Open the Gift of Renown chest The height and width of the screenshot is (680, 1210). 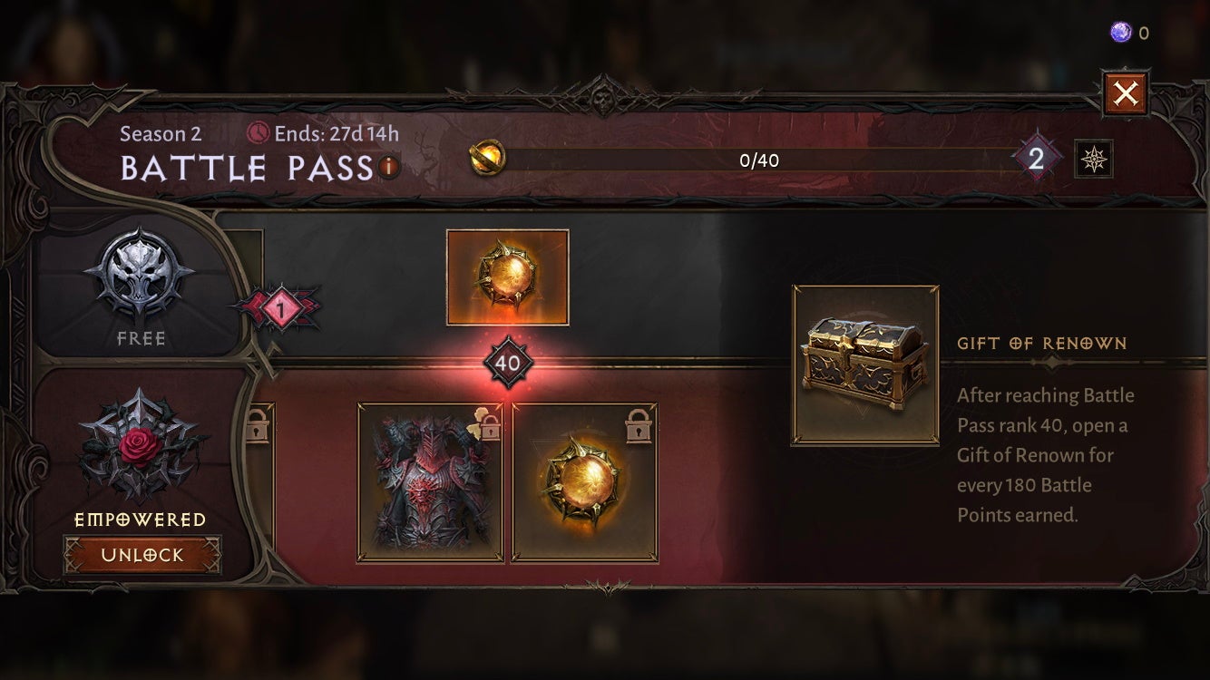(x=865, y=365)
